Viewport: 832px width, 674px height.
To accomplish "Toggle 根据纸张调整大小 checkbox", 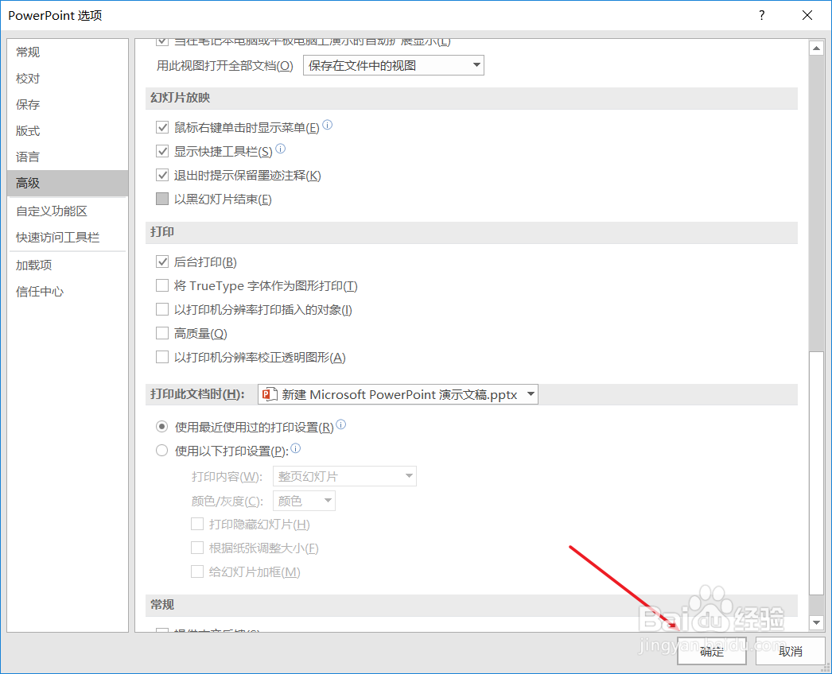I will point(197,548).
